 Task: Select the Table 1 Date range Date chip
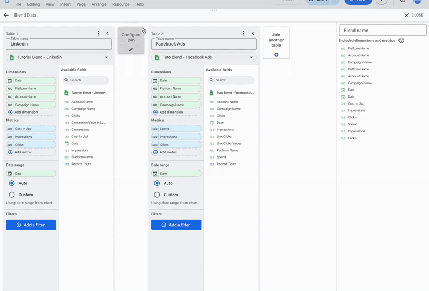(31, 174)
